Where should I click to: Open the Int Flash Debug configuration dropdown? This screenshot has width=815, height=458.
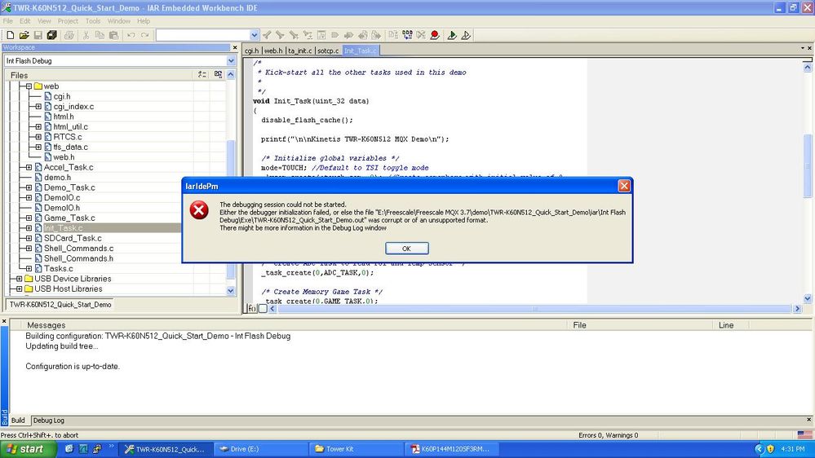232,61
